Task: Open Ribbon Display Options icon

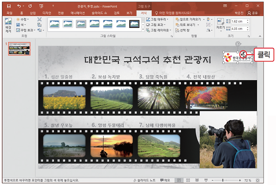Action: point(225,6)
